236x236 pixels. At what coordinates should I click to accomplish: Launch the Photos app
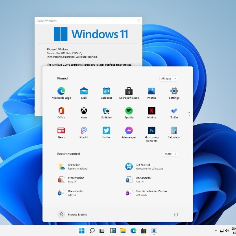pos(151,93)
